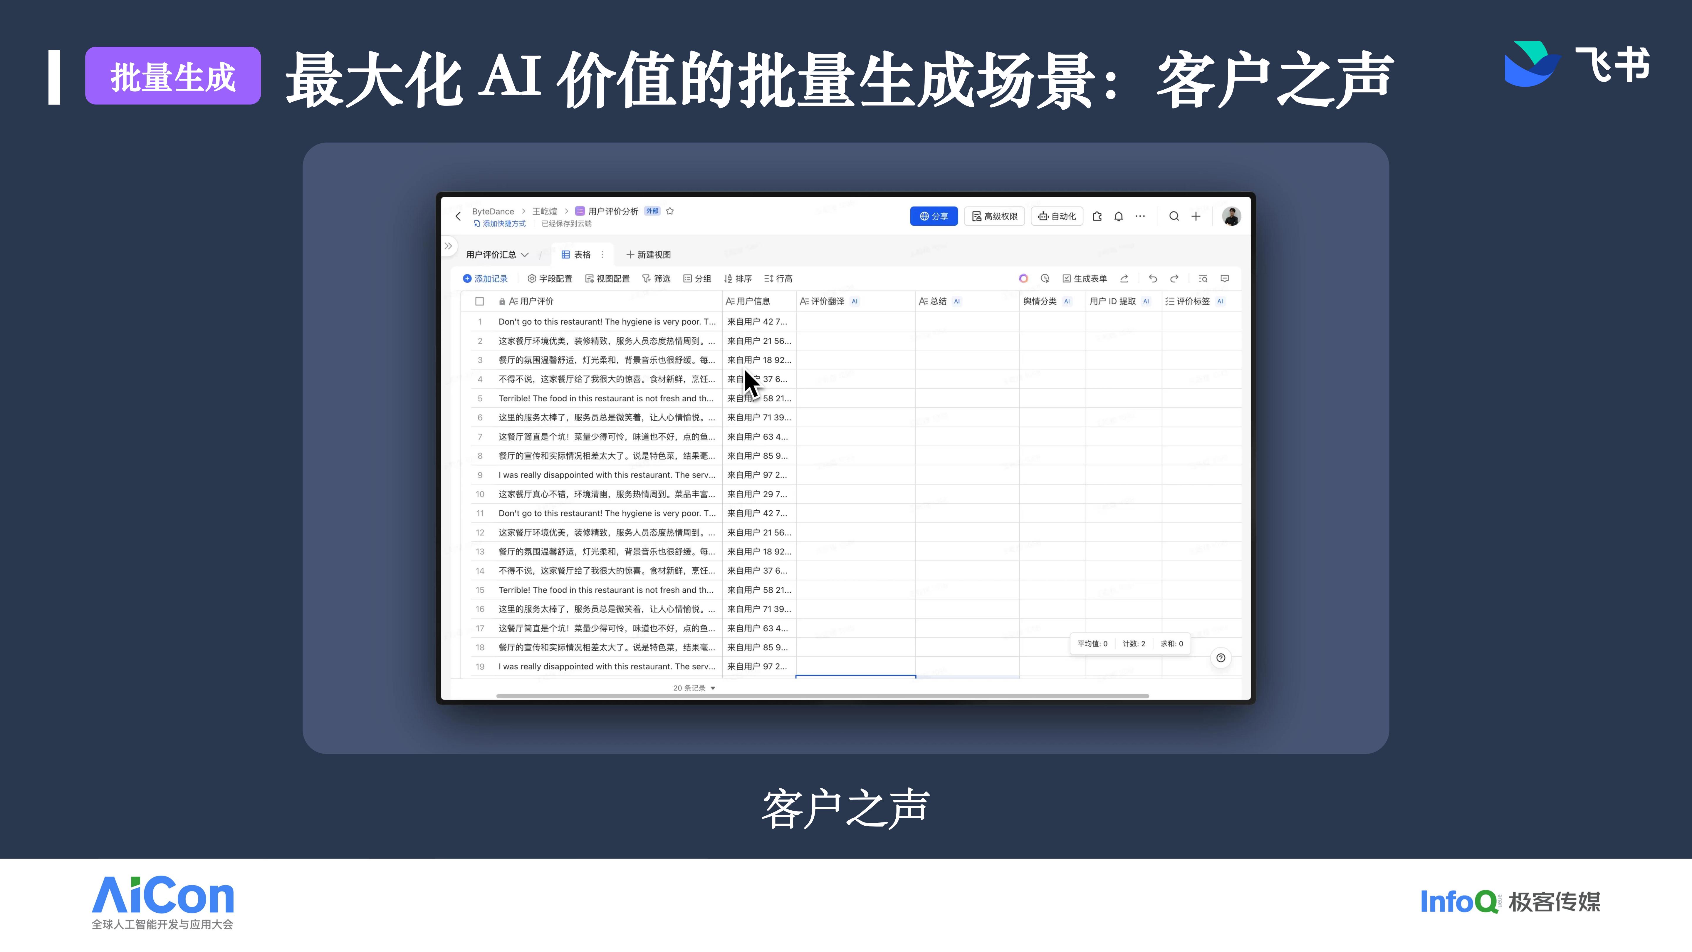Click the 计数: 2 summary statistic

pyautogui.click(x=1134, y=644)
